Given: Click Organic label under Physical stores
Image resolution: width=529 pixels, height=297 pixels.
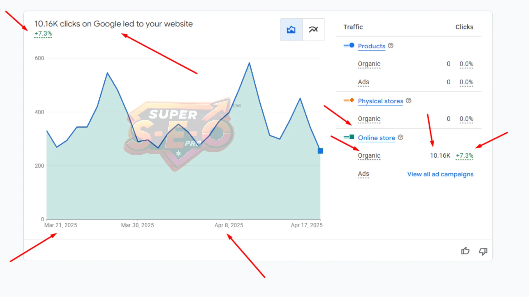Looking at the screenshot, I should pos(369,119).
